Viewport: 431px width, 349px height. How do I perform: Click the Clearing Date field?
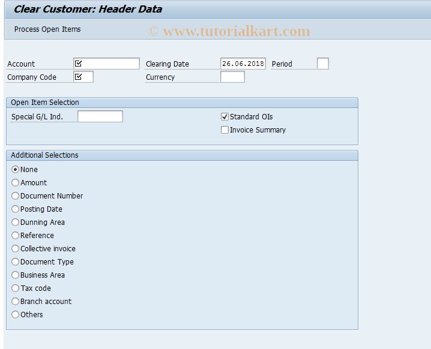click(243, 64)
